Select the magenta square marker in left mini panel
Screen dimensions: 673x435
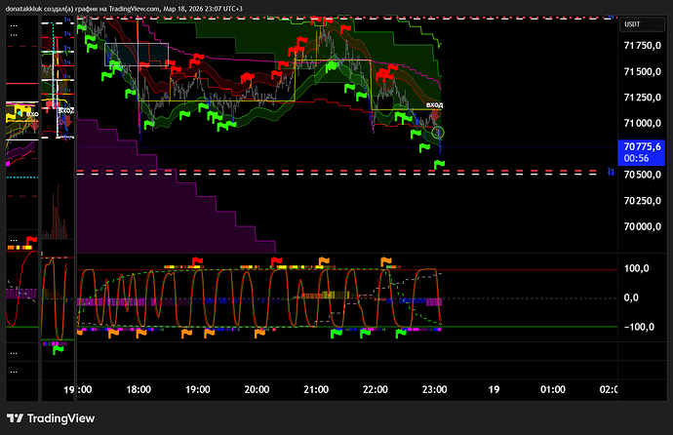point(8,164)
